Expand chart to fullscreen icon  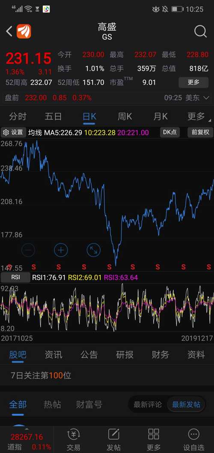(94, 250)
